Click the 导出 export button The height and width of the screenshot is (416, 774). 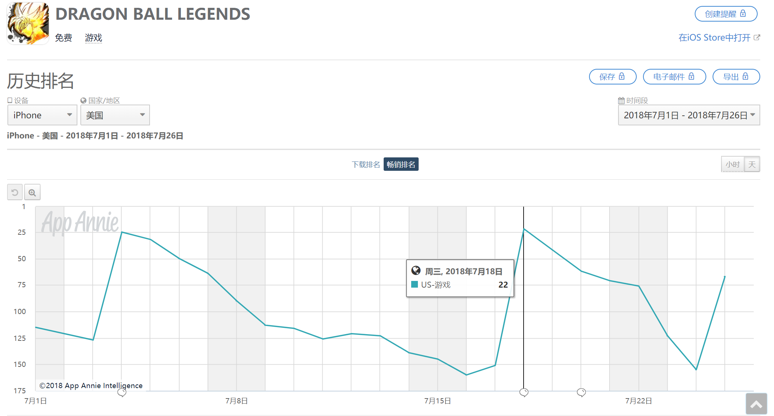click(736, 77)
